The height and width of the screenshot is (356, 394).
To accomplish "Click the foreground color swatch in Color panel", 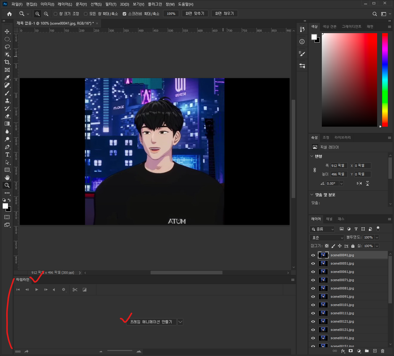I will pos(314,37).
